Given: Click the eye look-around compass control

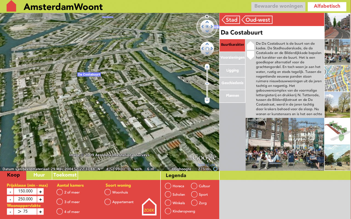Looking at the screenshot, I should click(207, 27).
